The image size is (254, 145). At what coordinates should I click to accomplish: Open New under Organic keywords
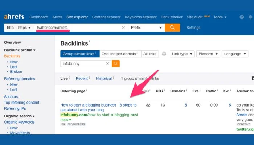[x=14, y=128]
